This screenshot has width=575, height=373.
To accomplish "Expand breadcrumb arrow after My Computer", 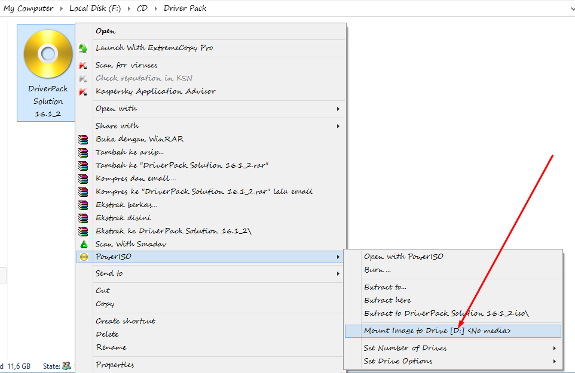I will 61,8.
